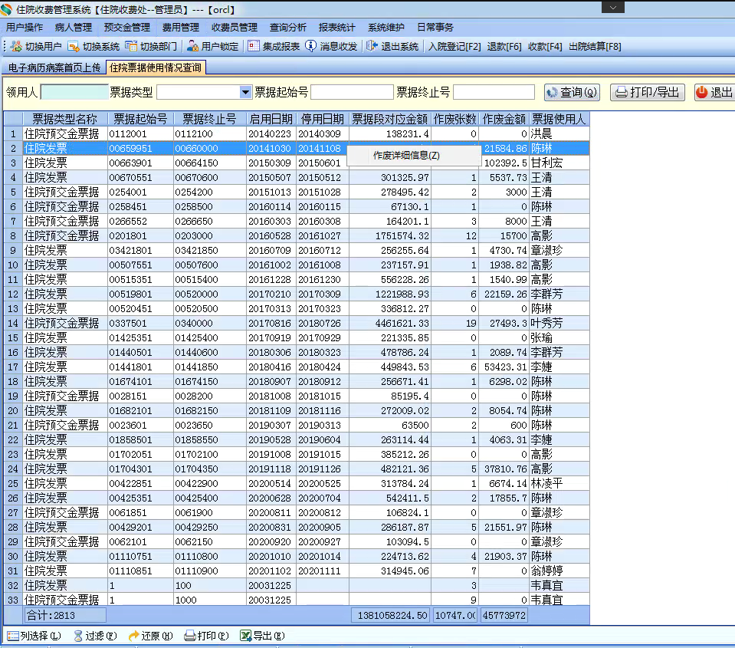Click 还原(H) restore arrow icon

pos(134,636)
